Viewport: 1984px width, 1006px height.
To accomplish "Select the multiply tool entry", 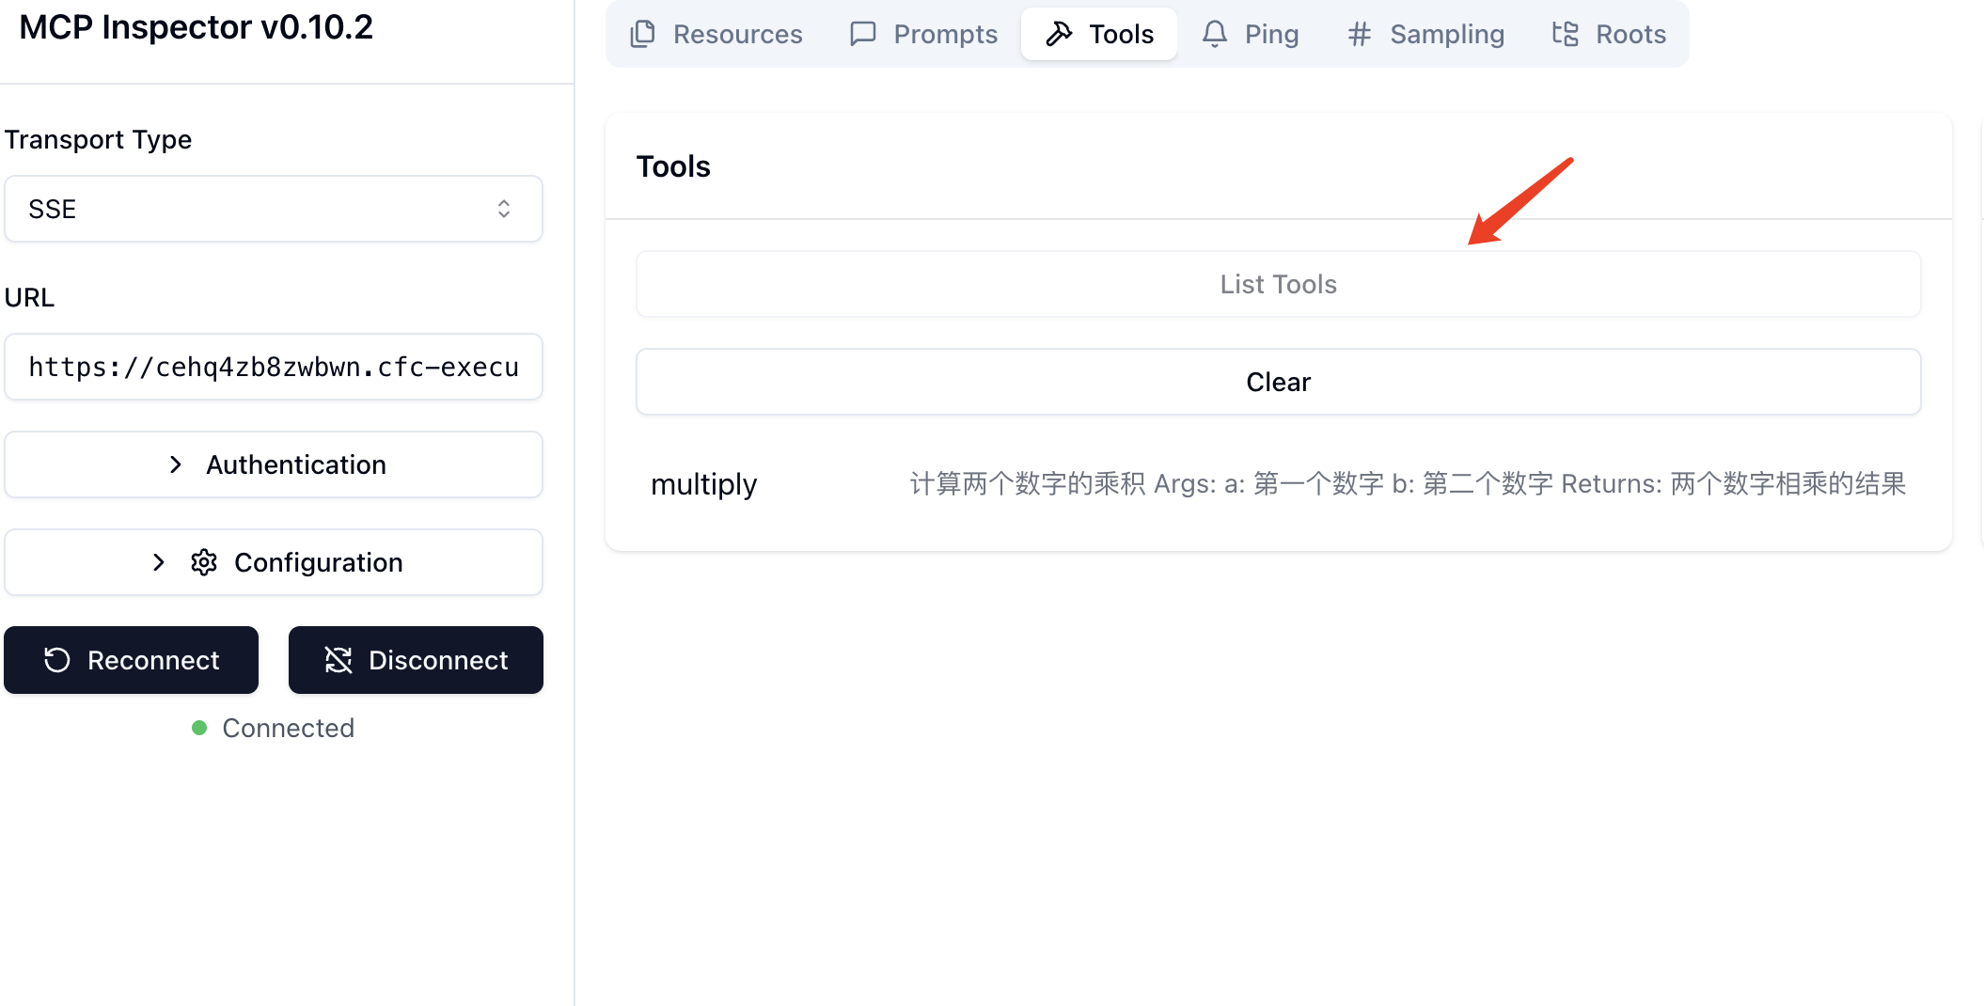I will coord(704,484).
